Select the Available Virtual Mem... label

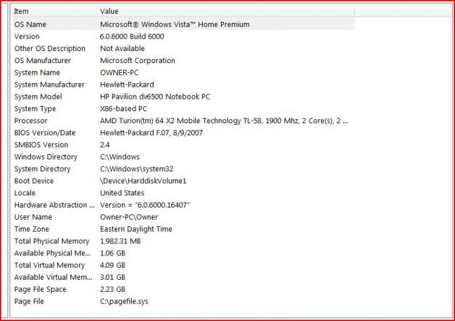(53, 277)
